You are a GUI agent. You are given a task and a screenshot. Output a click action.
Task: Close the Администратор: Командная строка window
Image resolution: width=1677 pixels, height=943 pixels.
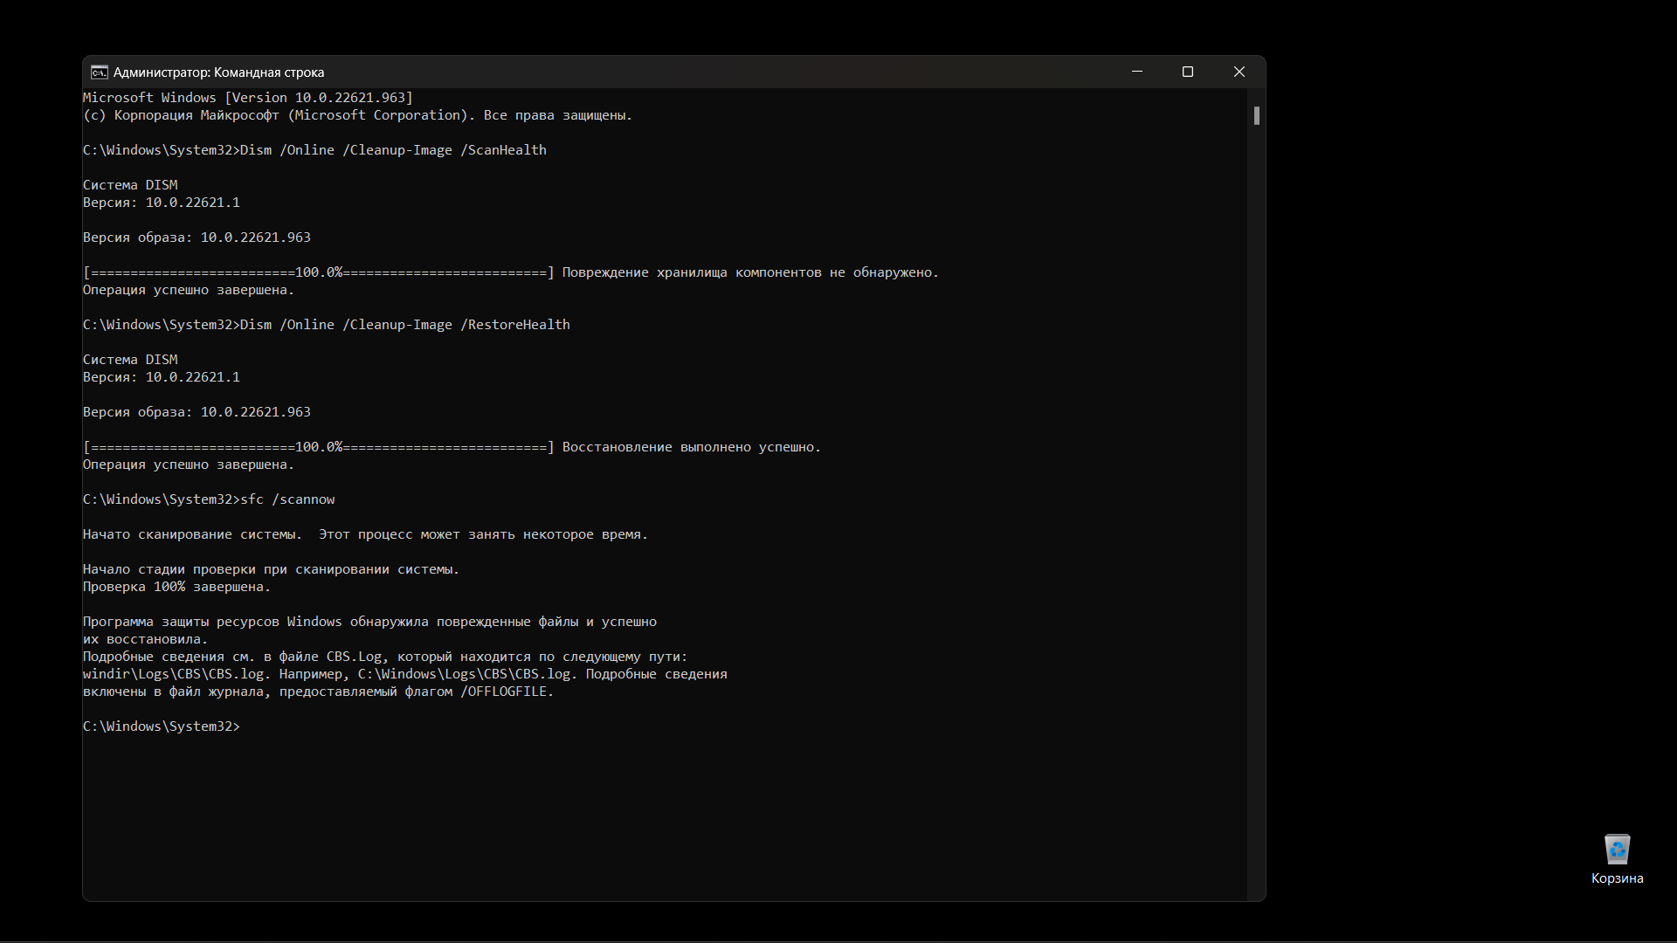click(x=1239, y=72)
